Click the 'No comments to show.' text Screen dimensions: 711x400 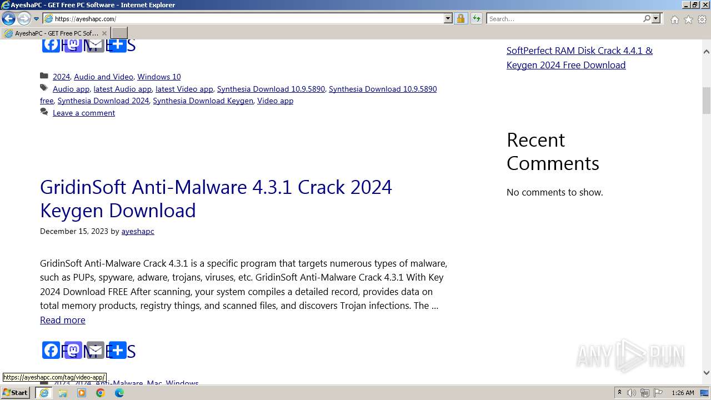click(x=554, y=192)
